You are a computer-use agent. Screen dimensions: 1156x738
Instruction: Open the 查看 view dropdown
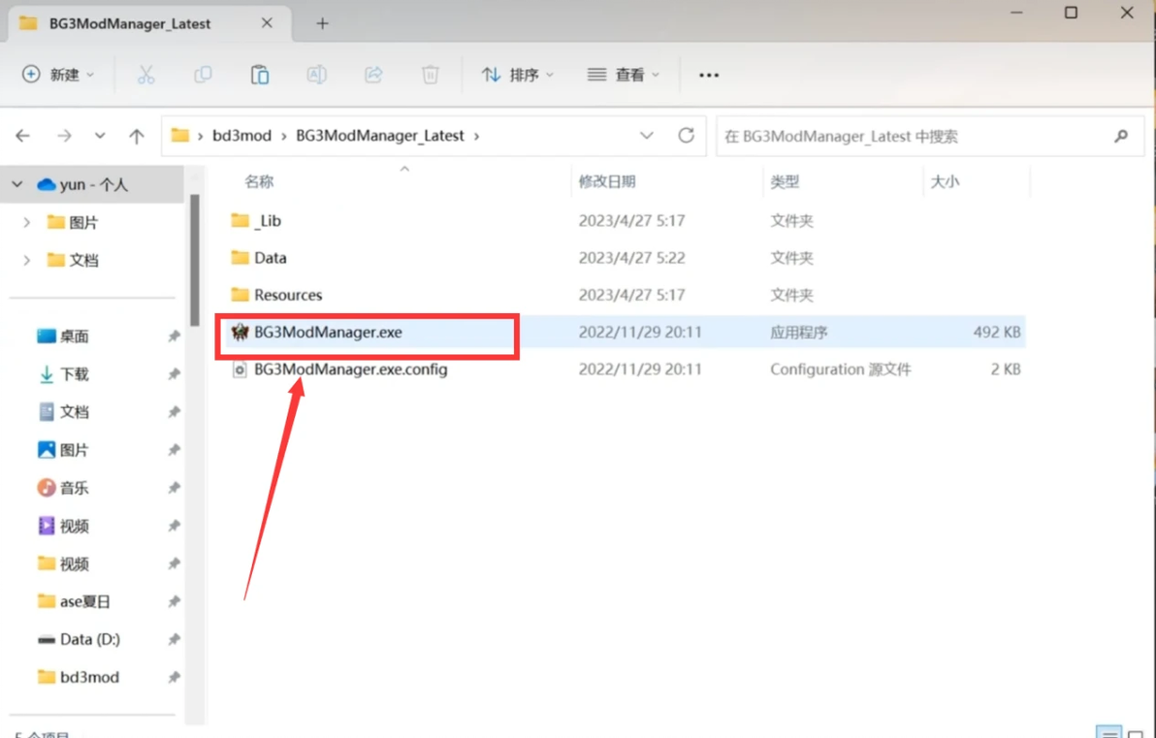pos(623,75)
